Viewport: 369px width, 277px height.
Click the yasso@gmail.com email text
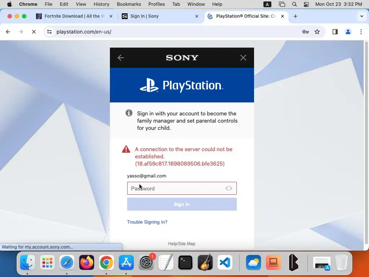point(147,176)
